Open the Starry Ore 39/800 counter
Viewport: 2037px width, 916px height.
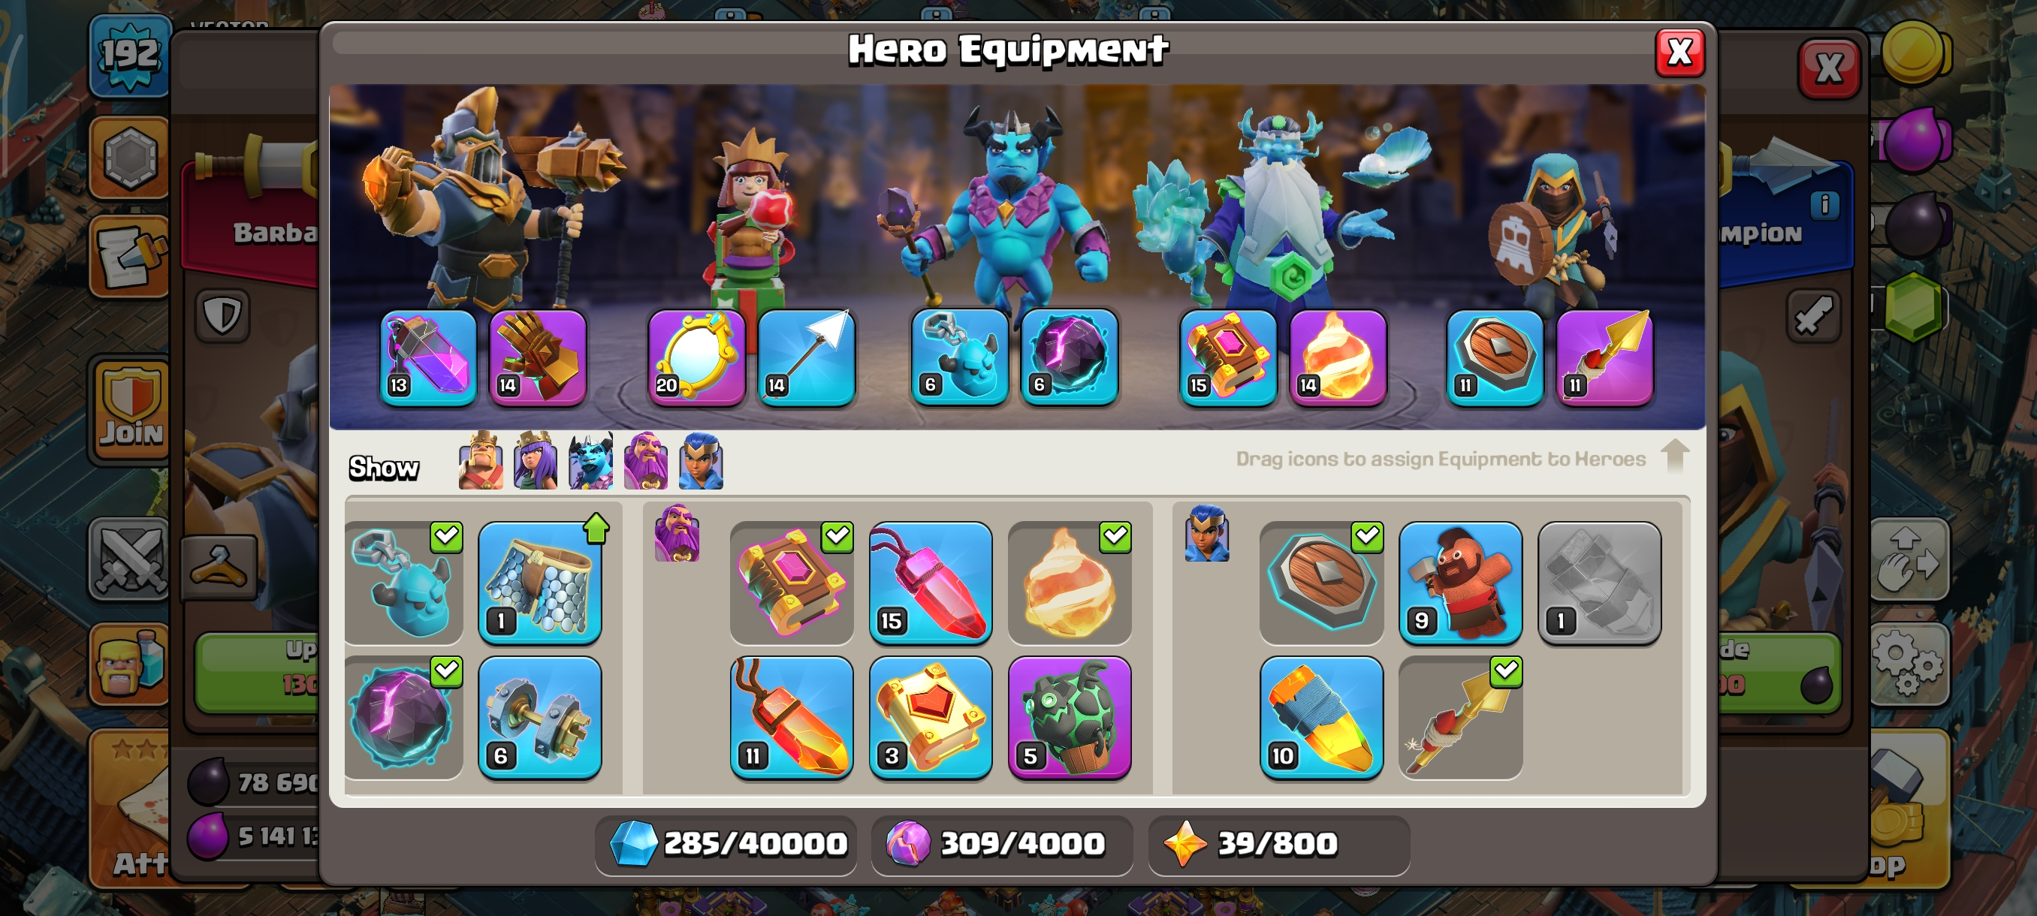coord(1278,844)
